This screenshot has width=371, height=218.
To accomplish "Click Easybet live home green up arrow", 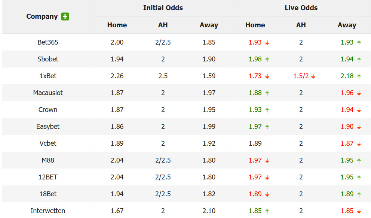I will (267, 127).
